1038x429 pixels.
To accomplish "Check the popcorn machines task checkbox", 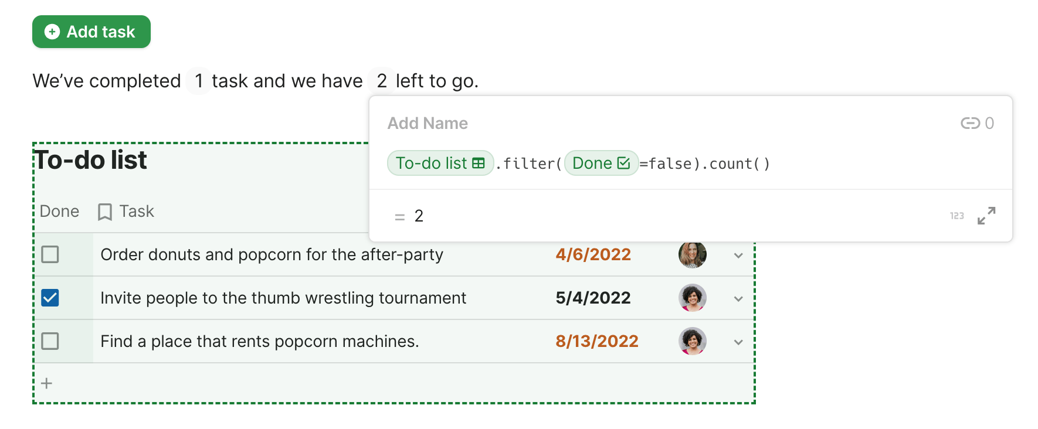I will 50,341.
